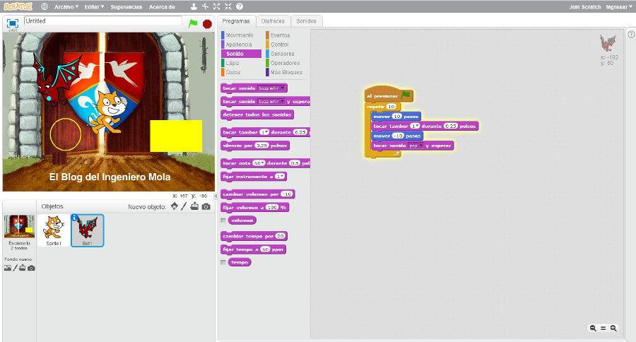Viewport: 636px width, 342px height.
Task: Enable the tempo reporter checkbox
Action: click(x=223, y=262)
